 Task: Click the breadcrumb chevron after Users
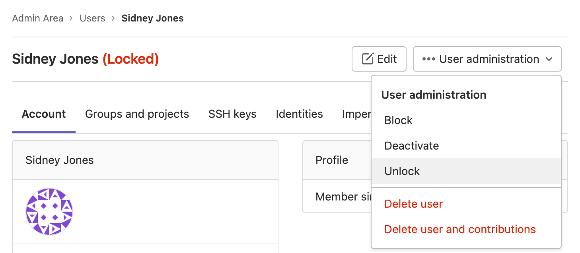pos(113,18)
